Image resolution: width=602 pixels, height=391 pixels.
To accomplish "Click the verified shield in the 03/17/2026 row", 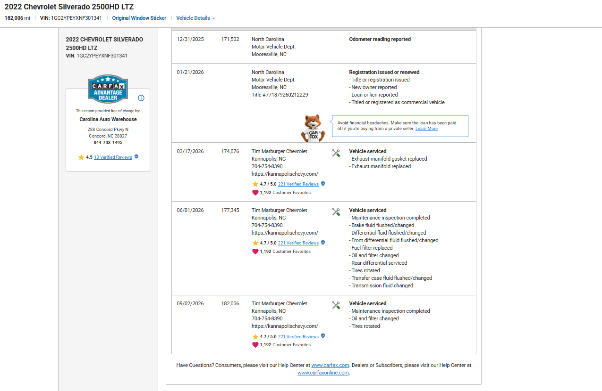I will click(323, 184).
